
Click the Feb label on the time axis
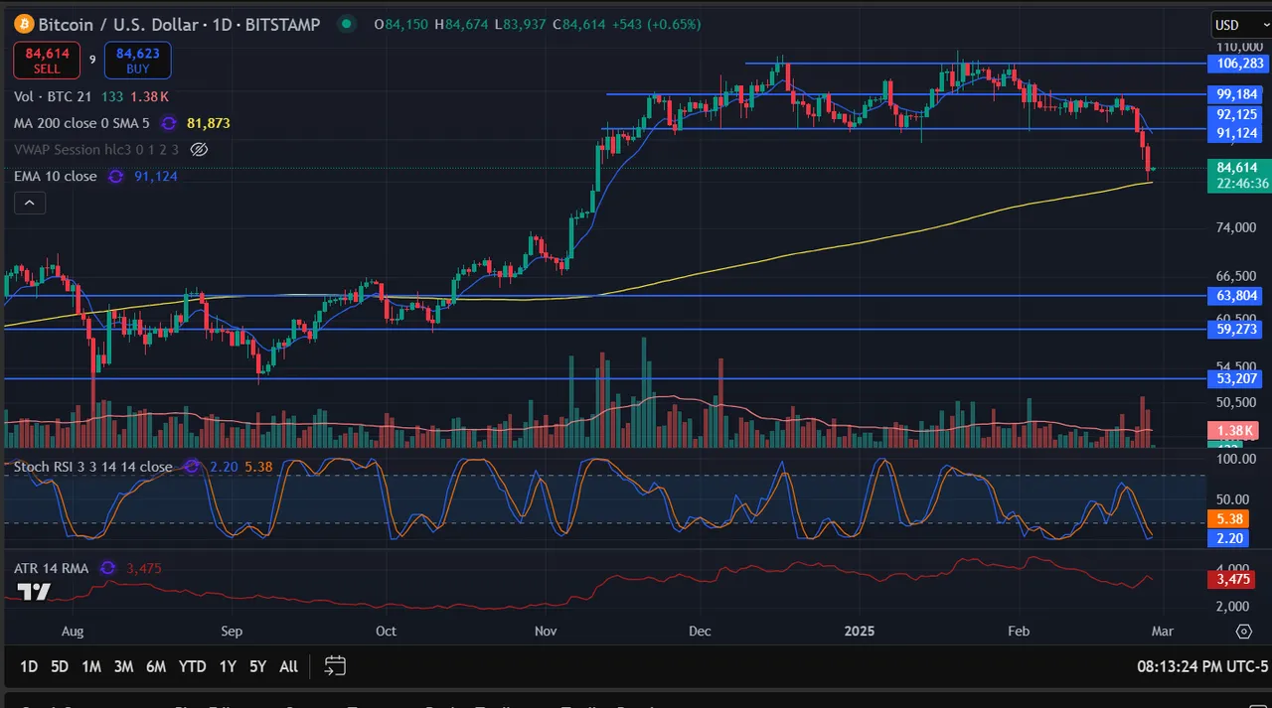click(x=1020, y=631)
